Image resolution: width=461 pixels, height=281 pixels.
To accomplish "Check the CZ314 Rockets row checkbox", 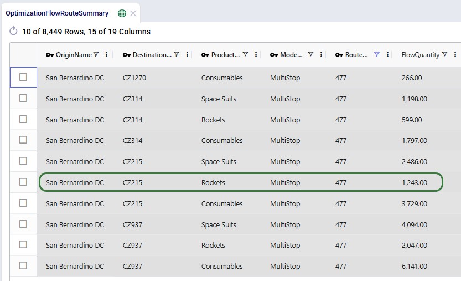I will coord(23,119).
